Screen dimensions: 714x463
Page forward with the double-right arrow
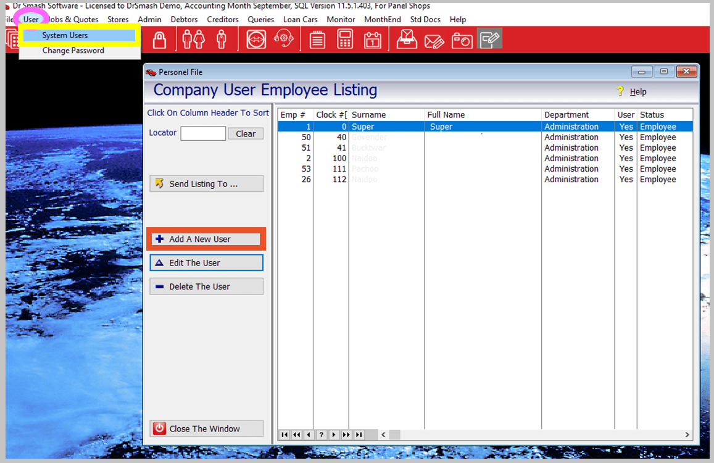(346, 435)
